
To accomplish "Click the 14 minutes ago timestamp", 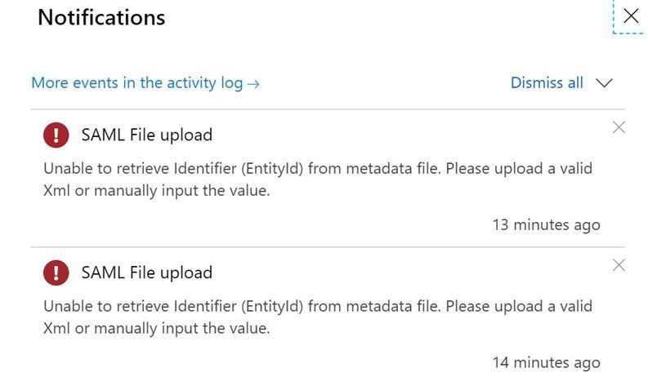I will click(547, 363).
